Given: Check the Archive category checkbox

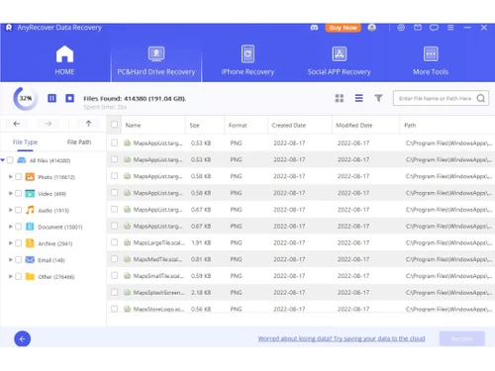Looking at the screenshot, I should [x=18, y=243].
